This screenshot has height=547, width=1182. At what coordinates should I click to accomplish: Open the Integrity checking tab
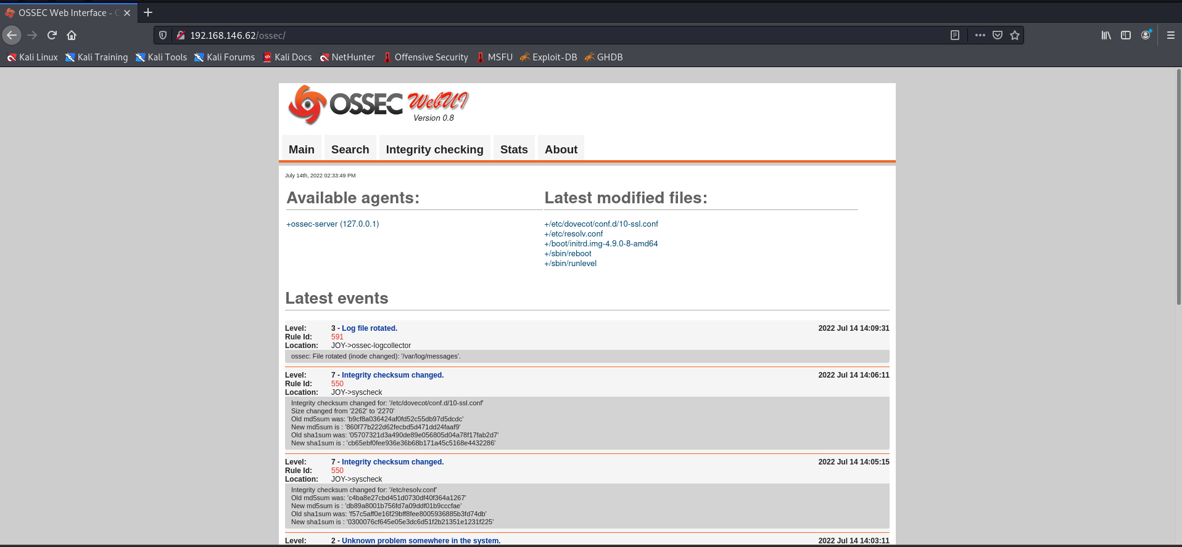click(435, 149)
